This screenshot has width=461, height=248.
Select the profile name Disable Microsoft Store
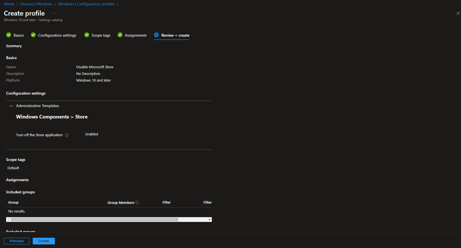coord(95,67)
